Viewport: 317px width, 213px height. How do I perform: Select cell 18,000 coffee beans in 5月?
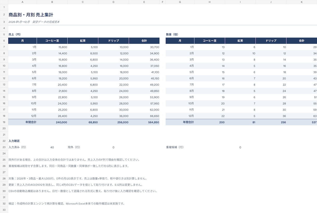tap(52, 72)
